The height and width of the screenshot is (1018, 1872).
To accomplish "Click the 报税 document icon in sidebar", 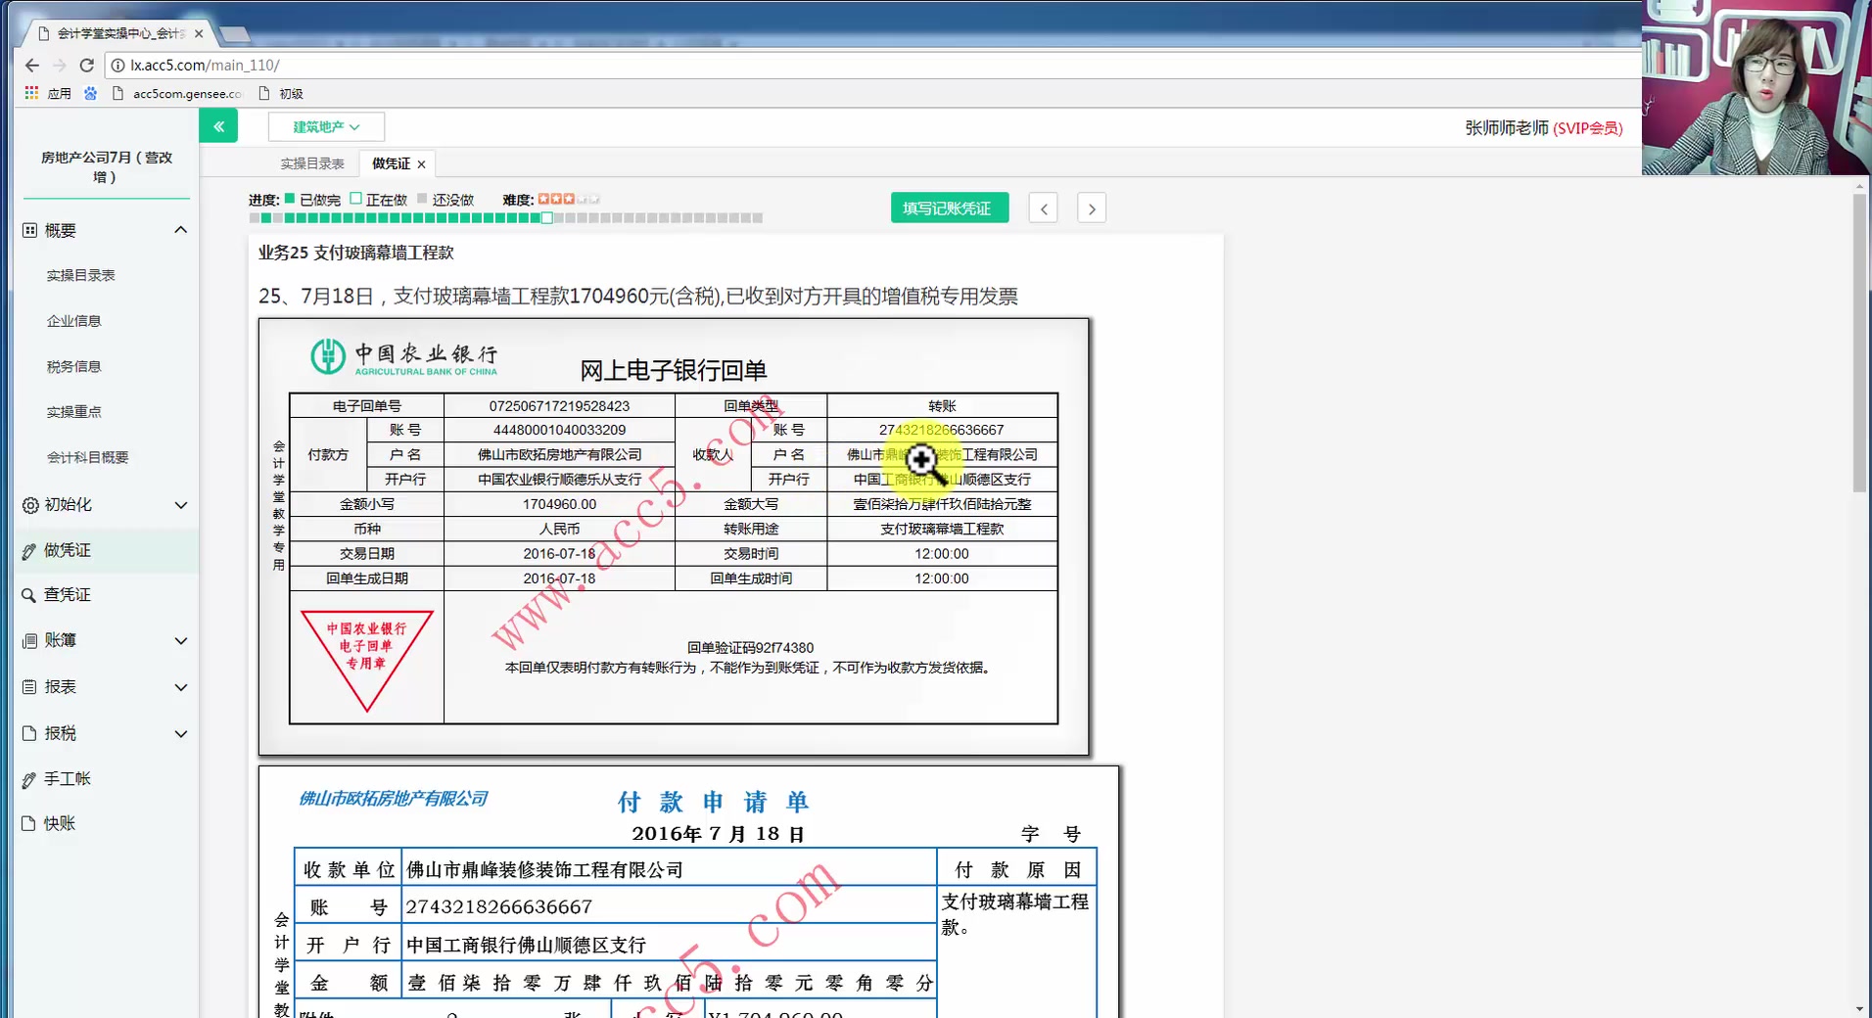I will [x=27, y=732].
